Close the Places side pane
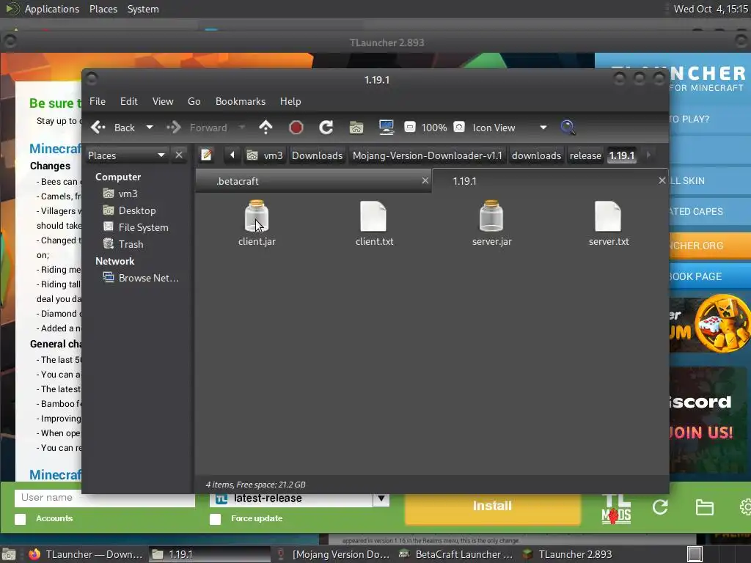The height and width of the screenshot is (563, 751). (x=179, y=155)
